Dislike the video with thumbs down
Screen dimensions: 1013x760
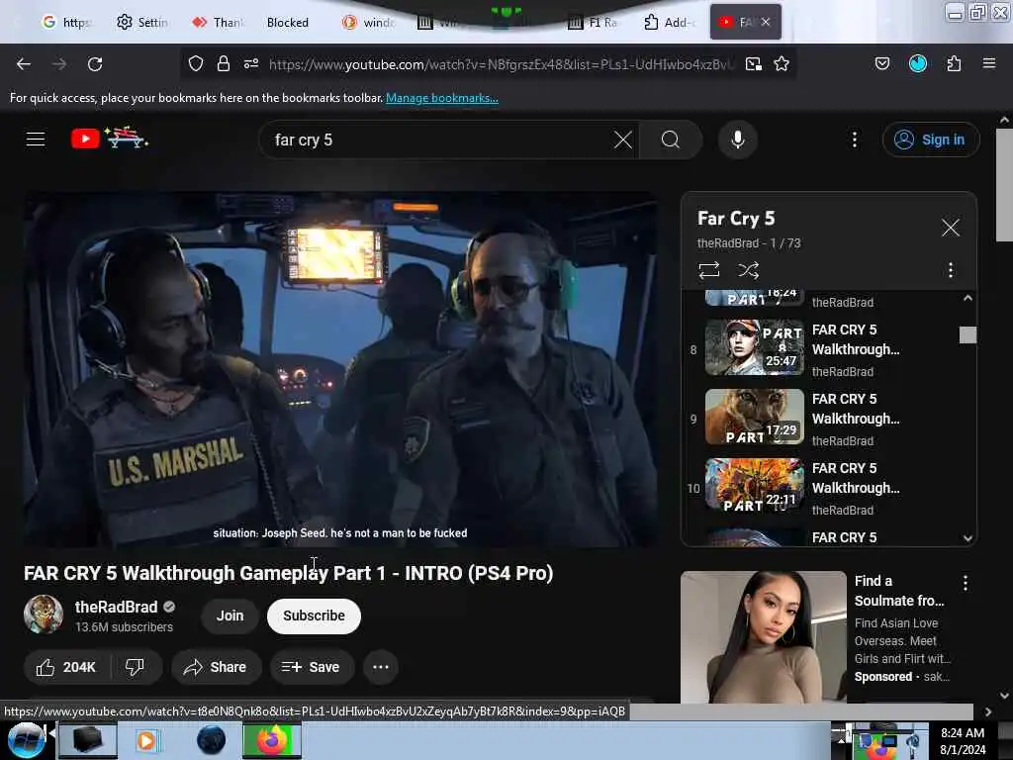point(135,667)
